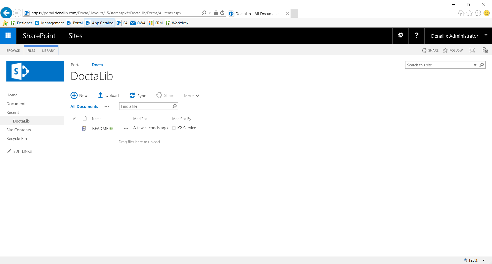Screen dimensions: 492x264
Task: Click the New document plus icon
Action: [x=74, y=95]
